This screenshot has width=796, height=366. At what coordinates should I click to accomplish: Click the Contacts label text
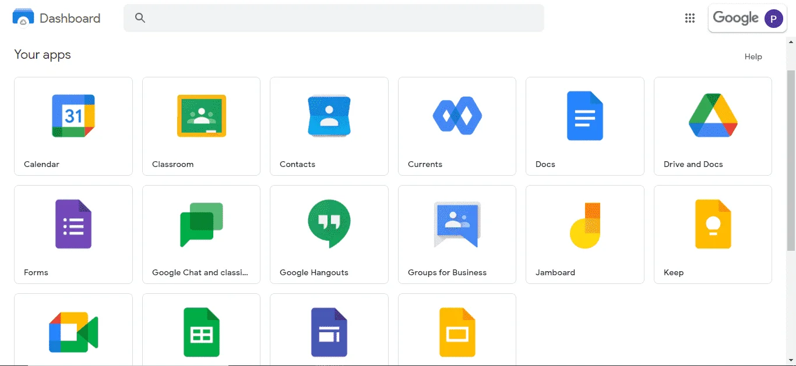[x=297, y=164]
